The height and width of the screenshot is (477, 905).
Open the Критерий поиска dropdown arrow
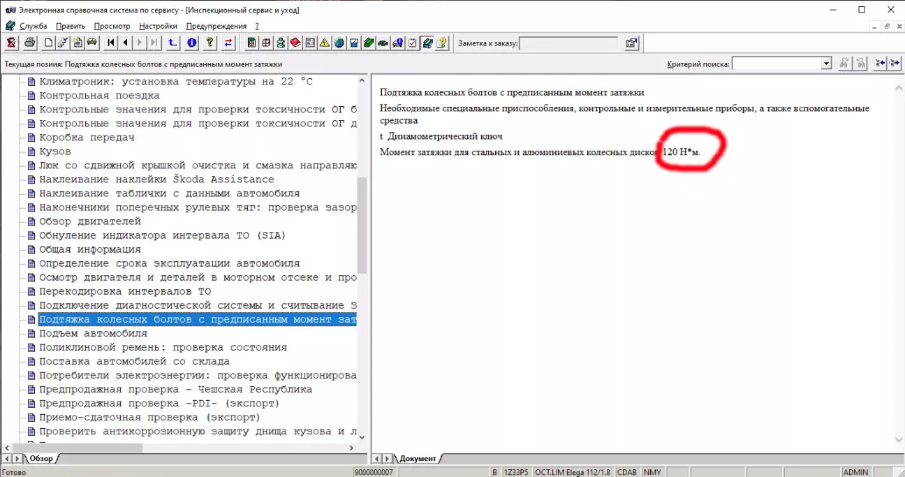click(827, 64)
